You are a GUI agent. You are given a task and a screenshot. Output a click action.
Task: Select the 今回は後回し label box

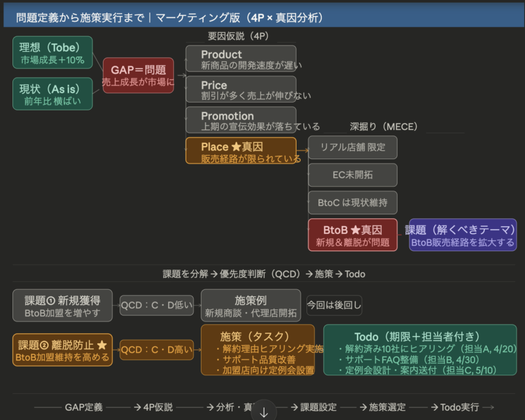(334, 306)
